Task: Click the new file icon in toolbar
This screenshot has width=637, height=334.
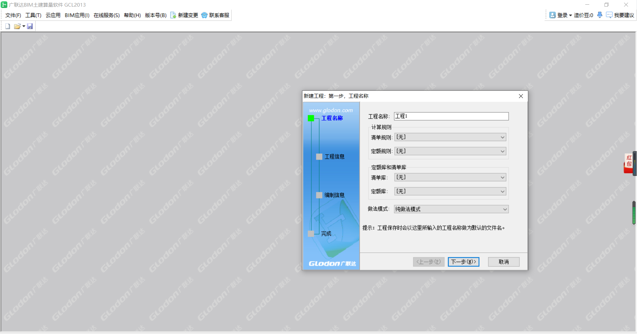Action: click(8, 26)
